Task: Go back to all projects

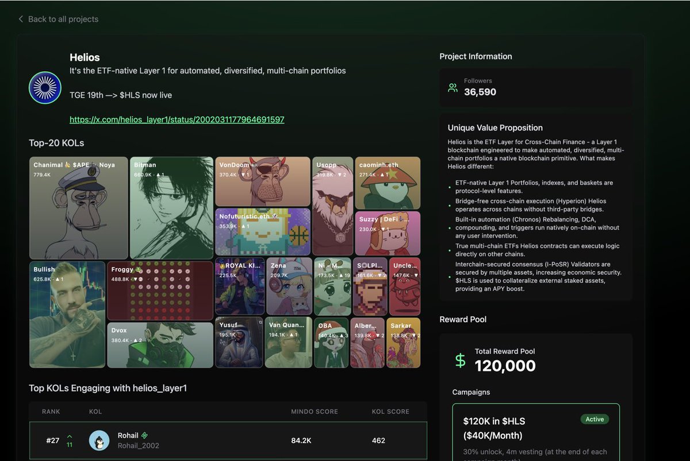Action: (x=58, y=19)
